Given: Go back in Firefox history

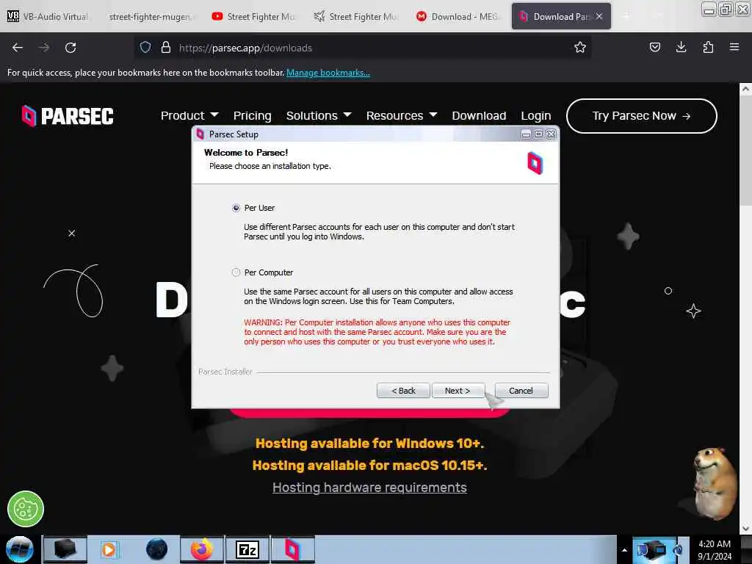Looking at the screenshot, I should [18, 48].
